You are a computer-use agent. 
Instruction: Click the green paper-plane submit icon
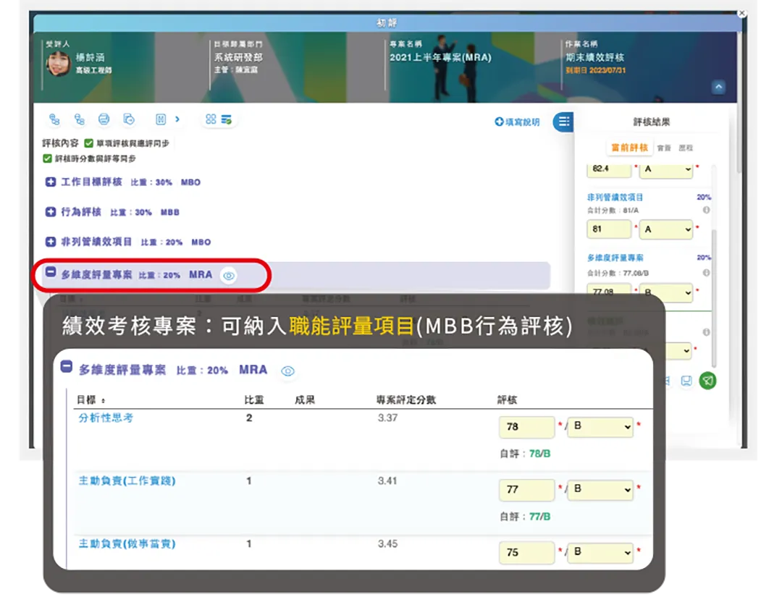coord(707,381)
